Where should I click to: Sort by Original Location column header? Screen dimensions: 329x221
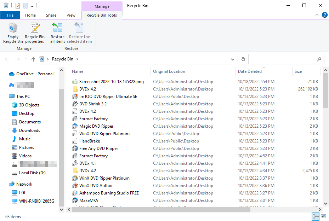click(169, 71)
